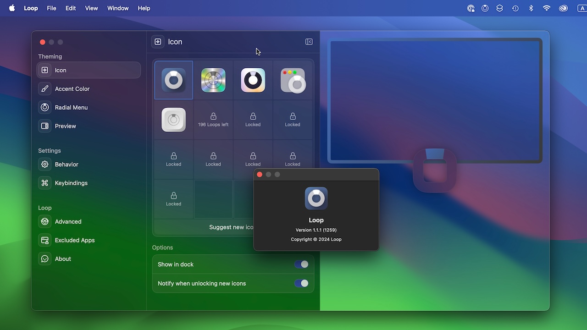Image resolution: width=587 pixels, height=330 pixels.
Task: Click the radial menu ring in preview
Action: point(435,170)
